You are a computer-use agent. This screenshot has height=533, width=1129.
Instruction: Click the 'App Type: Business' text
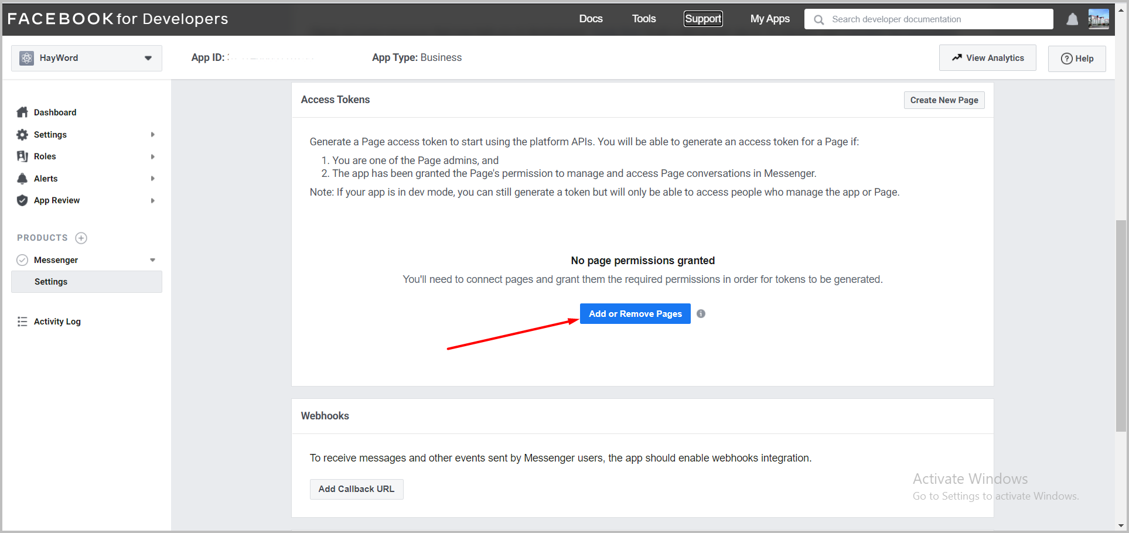[x=417, y=57]
